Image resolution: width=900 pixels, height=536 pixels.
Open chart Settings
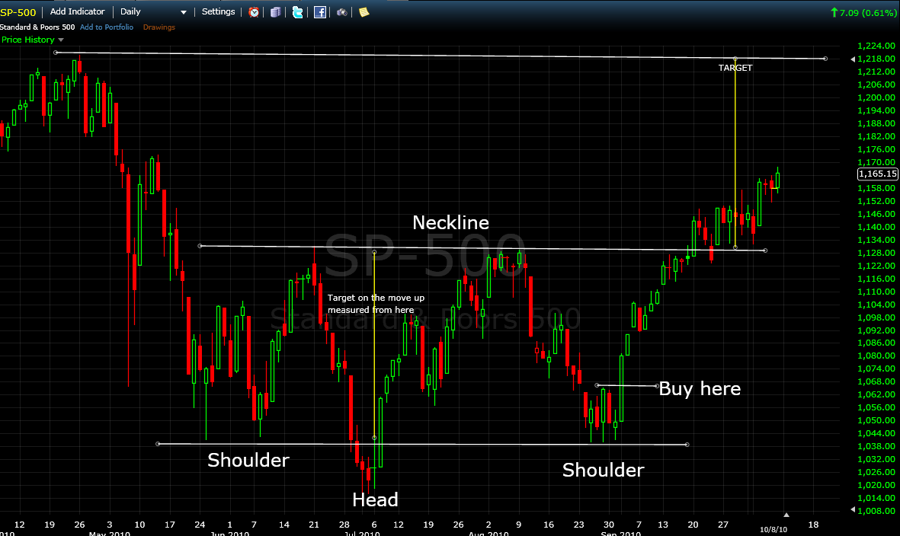tap(218, 11)
